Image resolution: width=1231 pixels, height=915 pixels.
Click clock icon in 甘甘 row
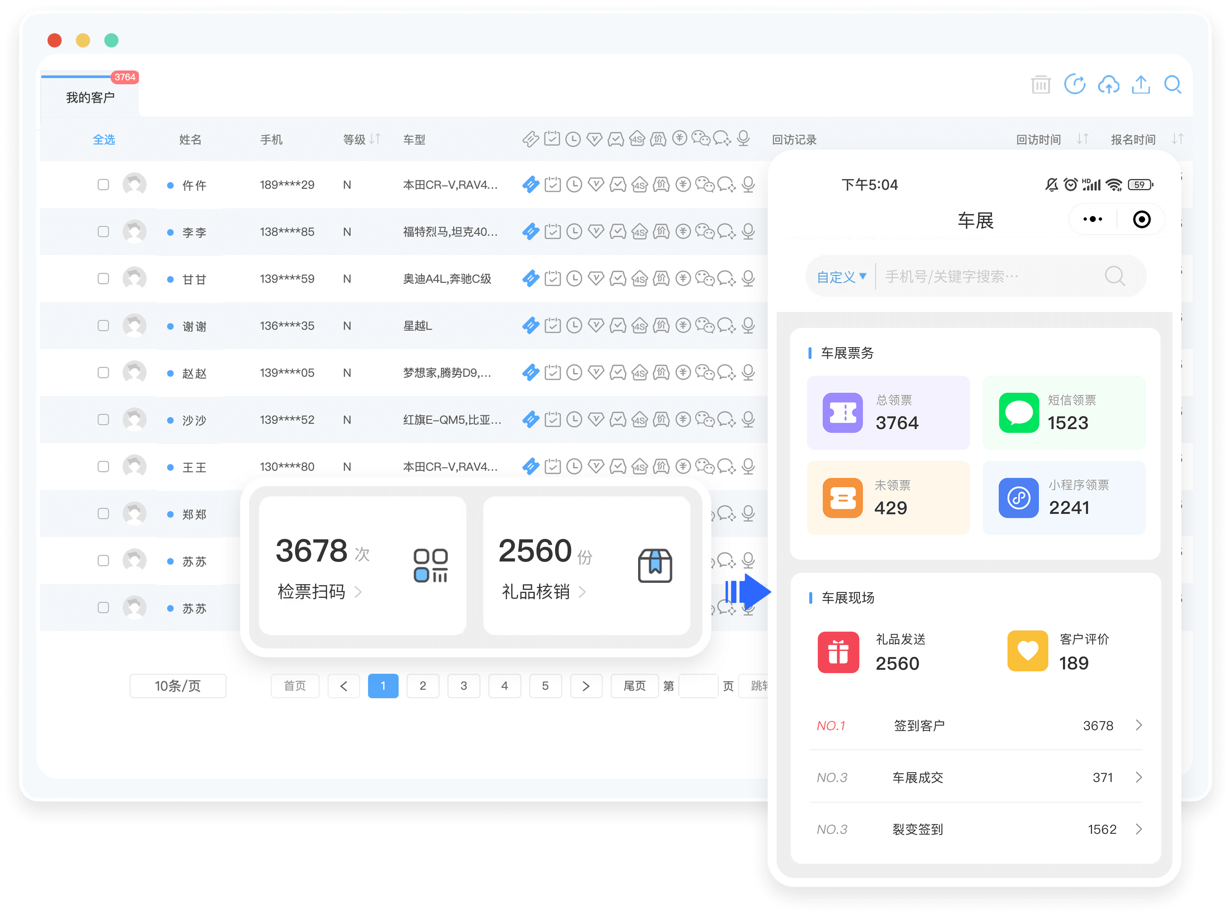(574, 279)
